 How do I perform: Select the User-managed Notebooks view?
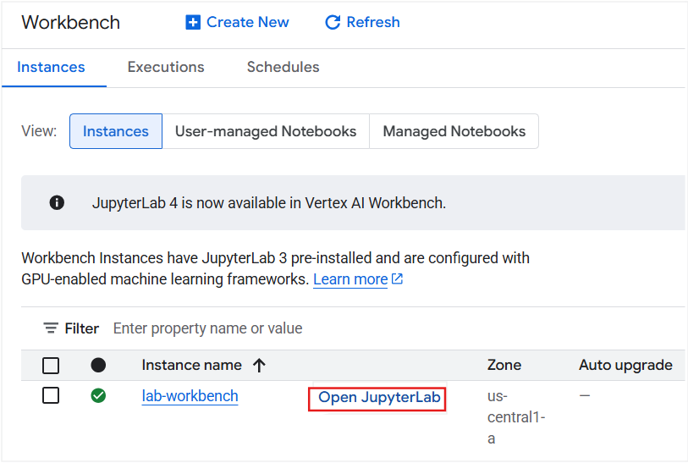266,131
